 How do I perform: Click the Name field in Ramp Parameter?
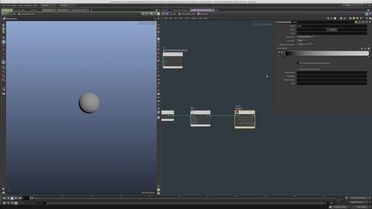click(332, 26)
